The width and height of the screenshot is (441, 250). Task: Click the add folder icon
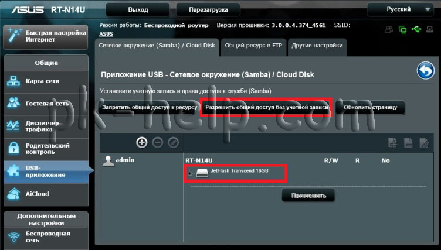[x=393, y=143]
